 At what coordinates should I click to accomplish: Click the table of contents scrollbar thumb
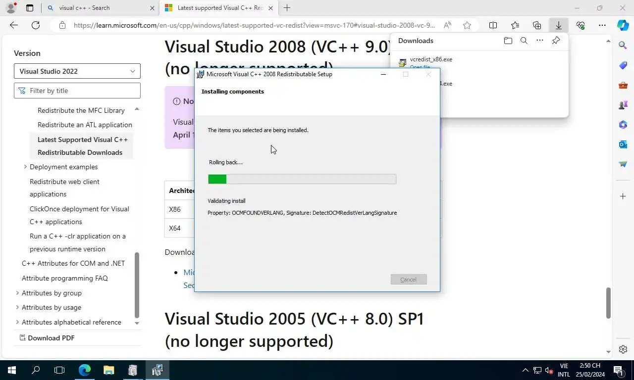(x=137, y=285)
